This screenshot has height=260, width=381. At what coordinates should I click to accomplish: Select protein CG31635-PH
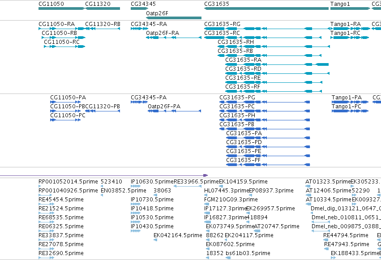coord(265,120)
